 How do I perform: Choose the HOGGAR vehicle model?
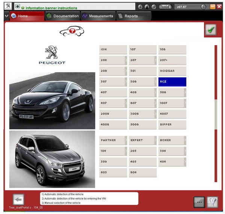[172, 71]
